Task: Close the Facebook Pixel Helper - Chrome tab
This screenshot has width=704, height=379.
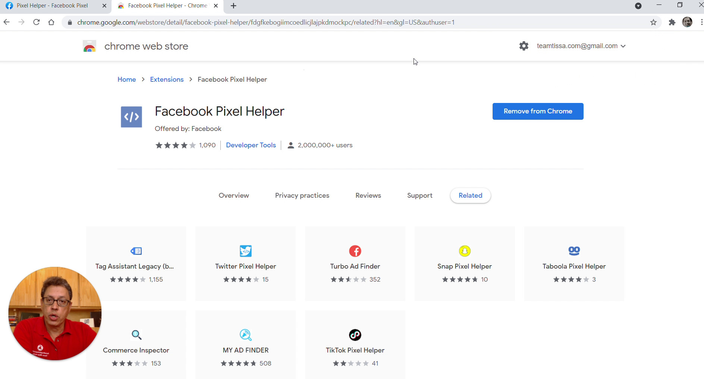Action: click(216, 6)
